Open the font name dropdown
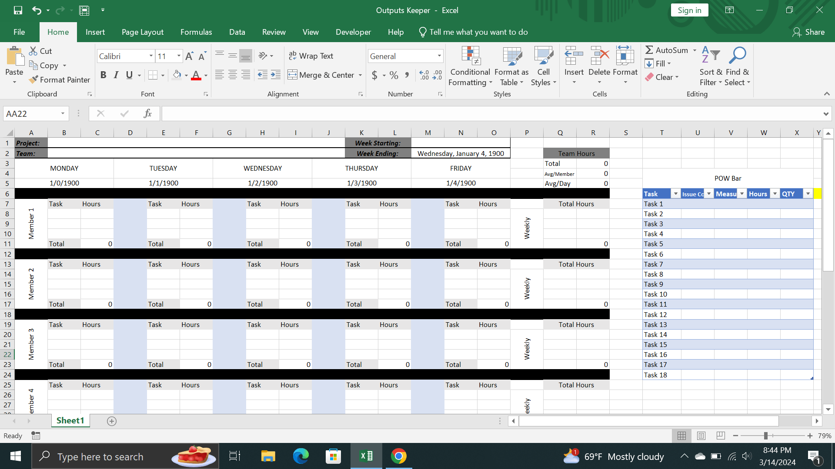 click(151, 56)
